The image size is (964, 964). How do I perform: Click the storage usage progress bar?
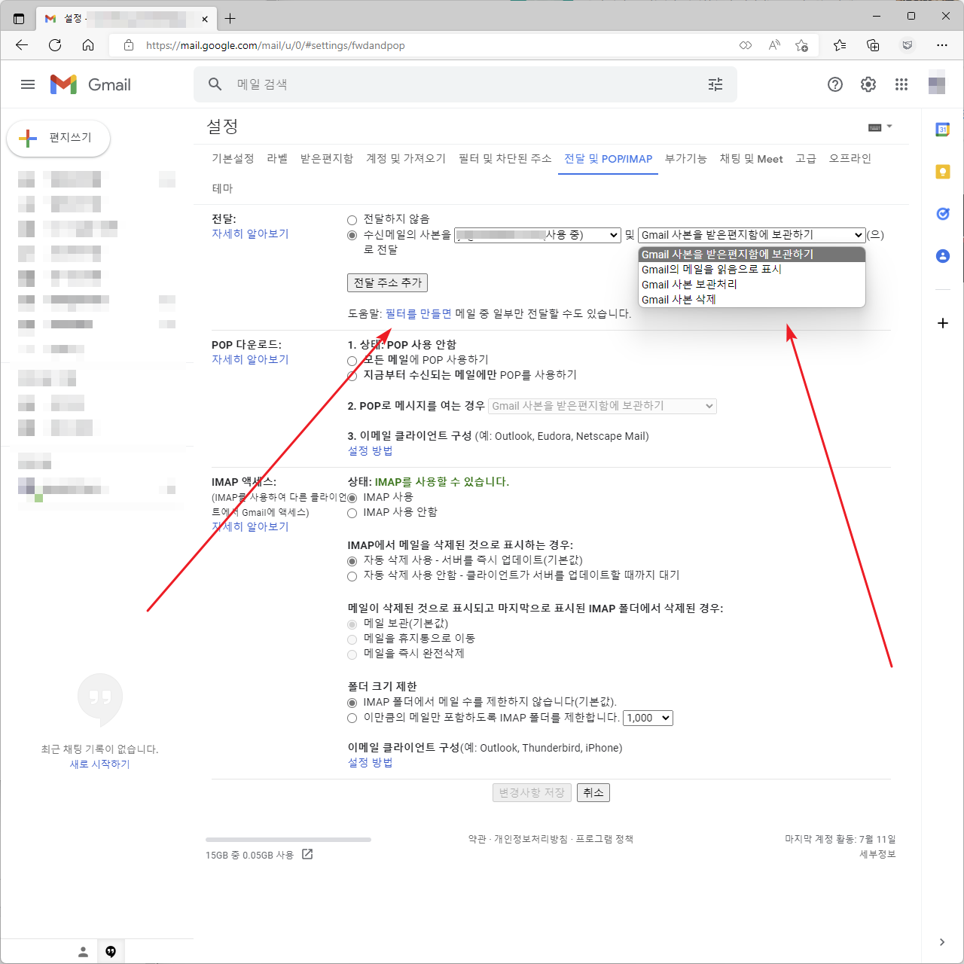click(x=288, y=839)
